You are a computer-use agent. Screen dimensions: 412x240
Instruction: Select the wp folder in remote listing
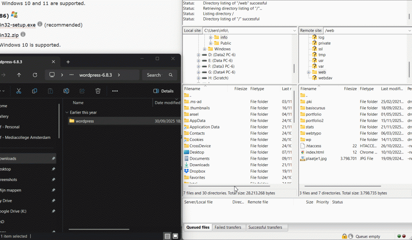click(308, 140)
